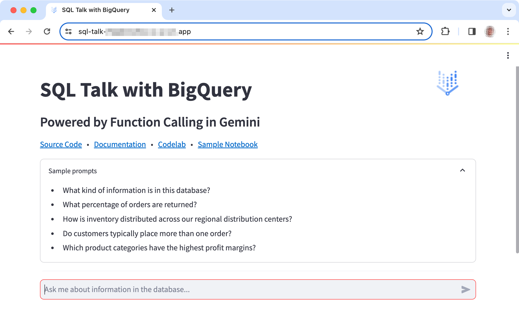Click the browser extensions puzzle icon

(445, 32)
